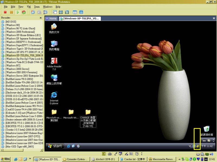The height and width of the screenshot is (162, 217).
Task: Click the guest start button
Action: click(55, 146)
